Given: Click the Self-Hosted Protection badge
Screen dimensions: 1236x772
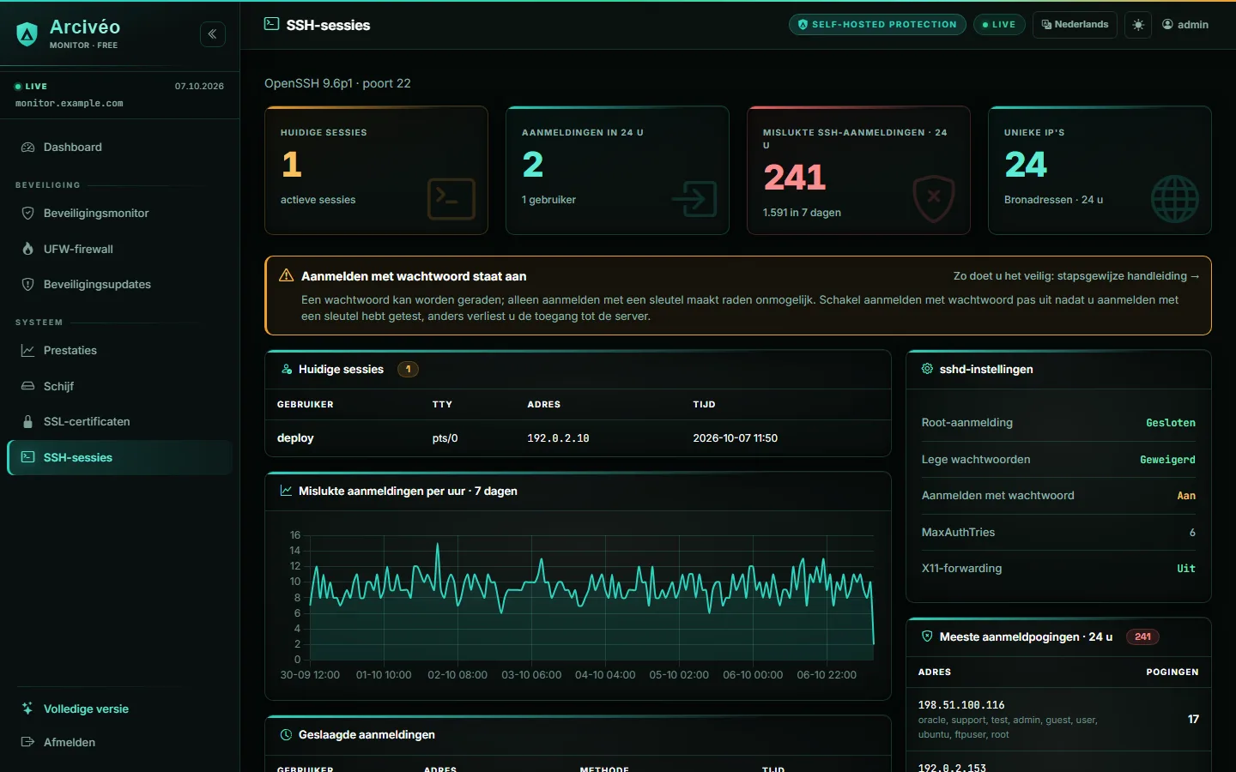Looking at the screenshot, I should pos(877,25).
